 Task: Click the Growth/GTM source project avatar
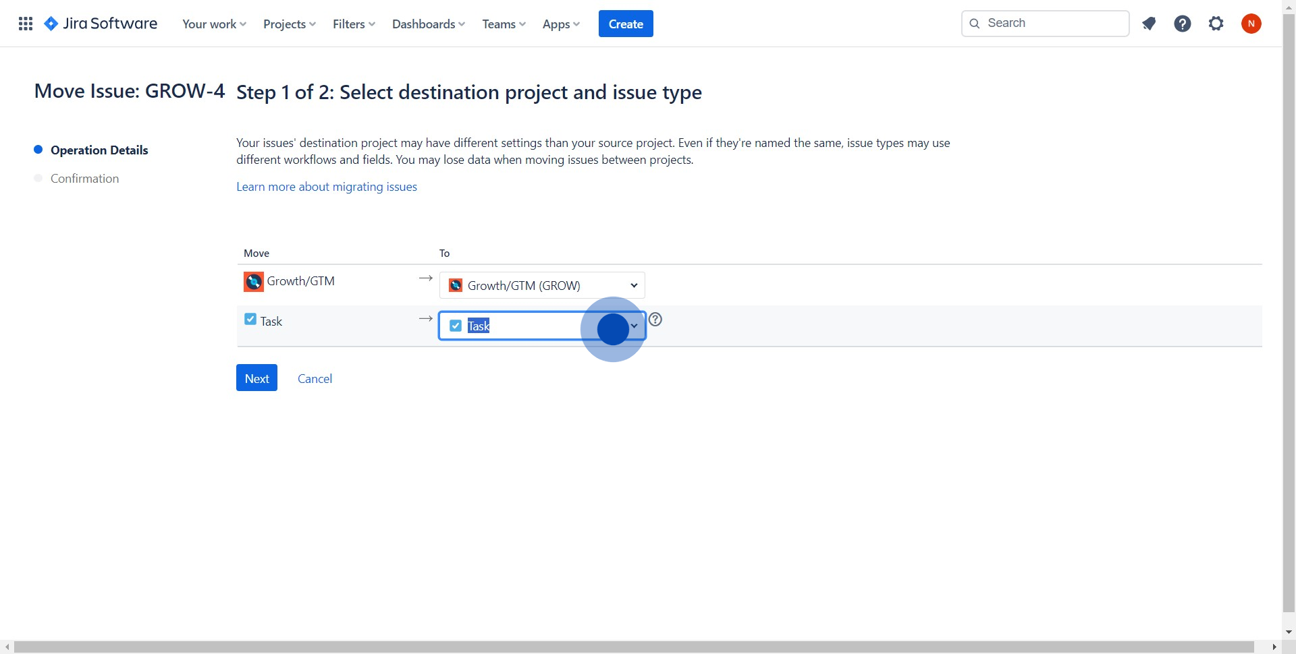[253, 281]
